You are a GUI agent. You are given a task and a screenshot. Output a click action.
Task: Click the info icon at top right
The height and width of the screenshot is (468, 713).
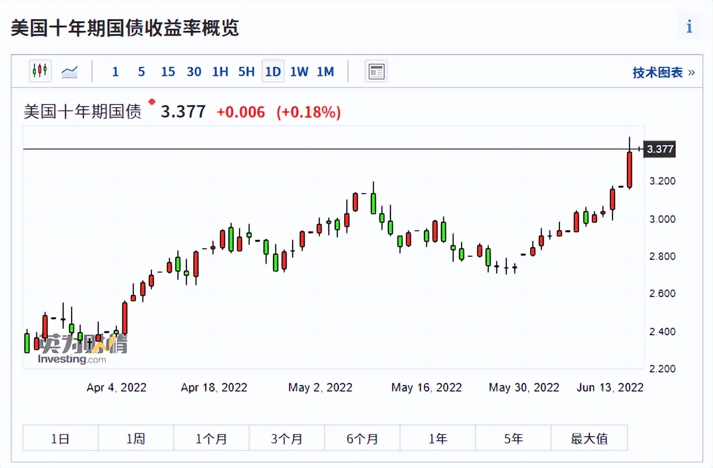690,27
